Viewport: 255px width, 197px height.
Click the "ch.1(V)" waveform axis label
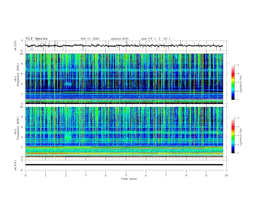click(15, 46)
